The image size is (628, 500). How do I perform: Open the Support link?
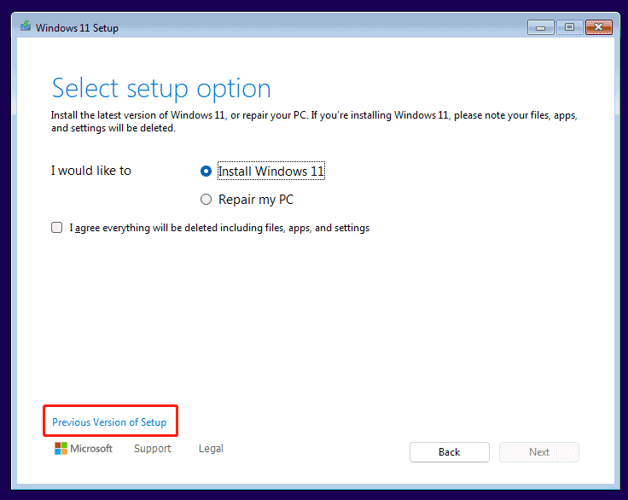[153, 449]
